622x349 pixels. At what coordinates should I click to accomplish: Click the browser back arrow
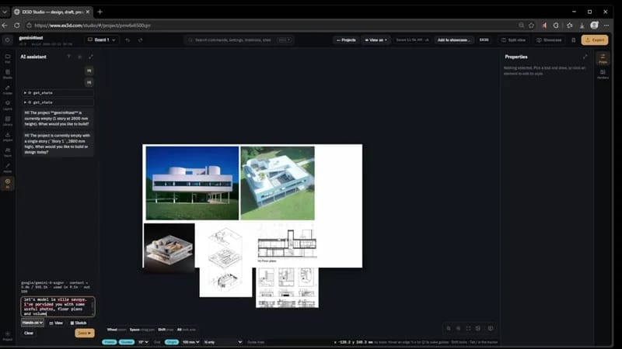pyautogui.click(x=5, y=26)
